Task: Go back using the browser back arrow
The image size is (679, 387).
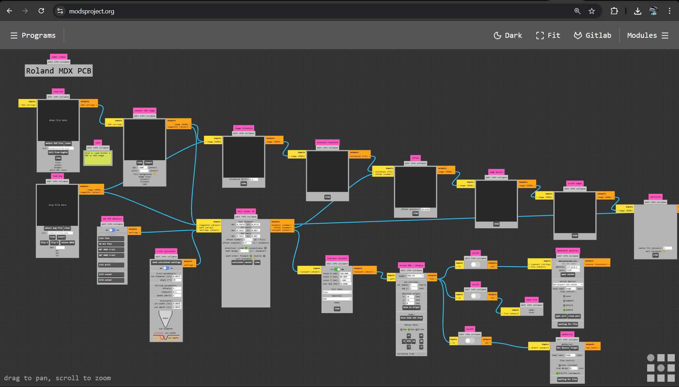Action: click(10, 11)
